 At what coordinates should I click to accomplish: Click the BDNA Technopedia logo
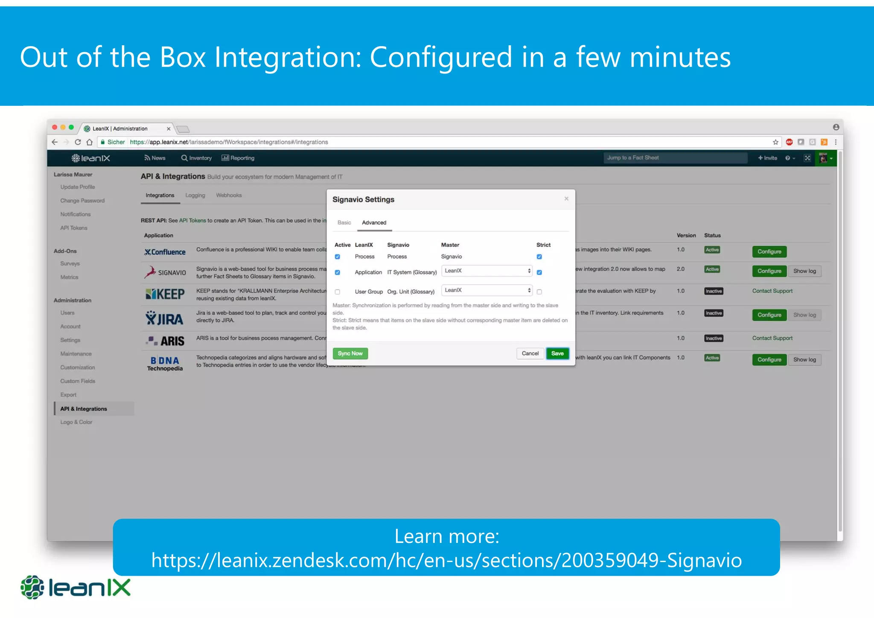coord(165,364)
